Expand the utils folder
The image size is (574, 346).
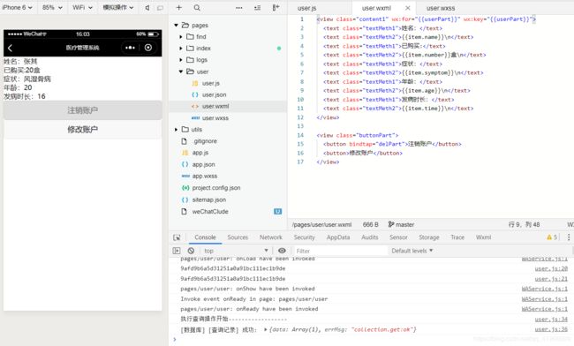(176, 130)
